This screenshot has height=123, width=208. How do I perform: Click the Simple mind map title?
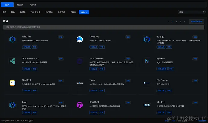[x=30, y=58]
